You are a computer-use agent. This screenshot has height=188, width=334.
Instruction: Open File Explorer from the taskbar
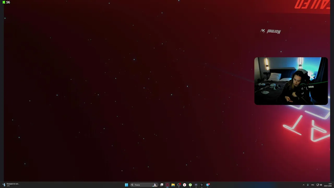pyautogui.click(x=173, y=185)
